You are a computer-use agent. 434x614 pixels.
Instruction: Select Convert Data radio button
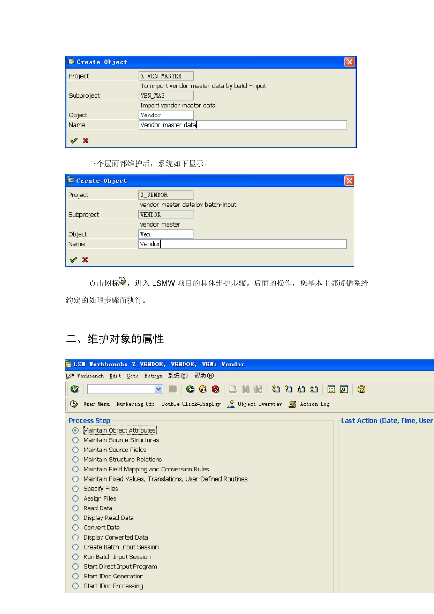tap(75, 528)
